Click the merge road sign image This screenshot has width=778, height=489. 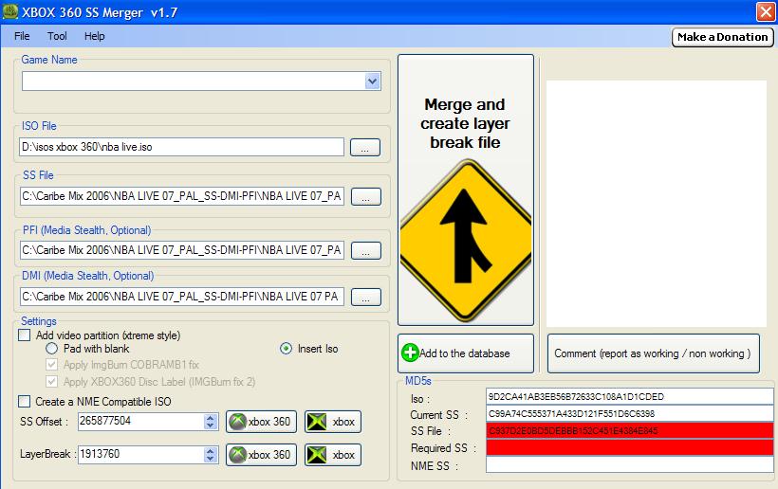coord(466,241)
